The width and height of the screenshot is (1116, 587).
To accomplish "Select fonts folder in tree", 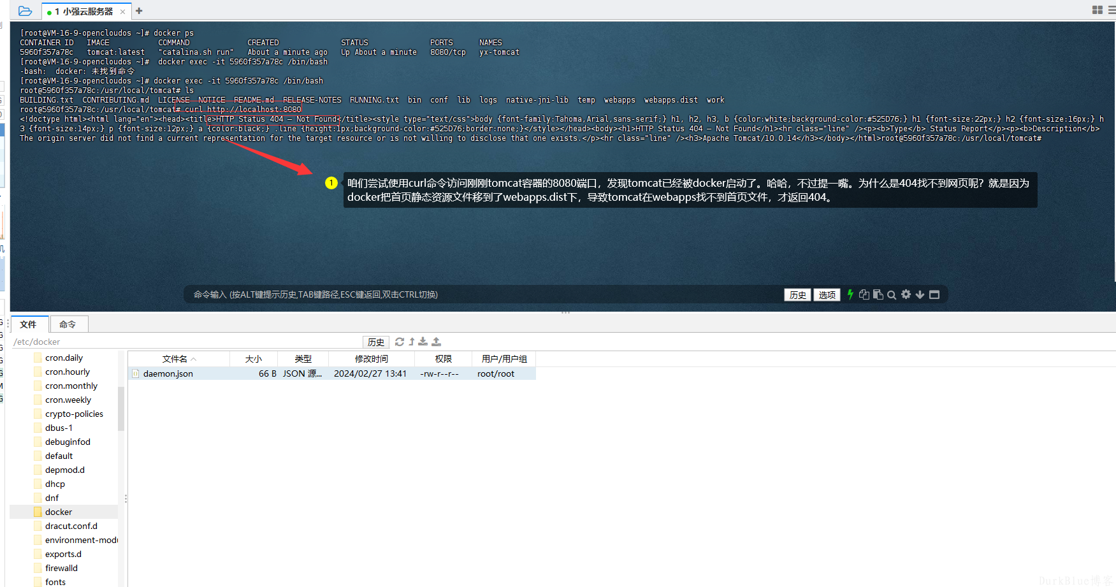I will [55, 582].
